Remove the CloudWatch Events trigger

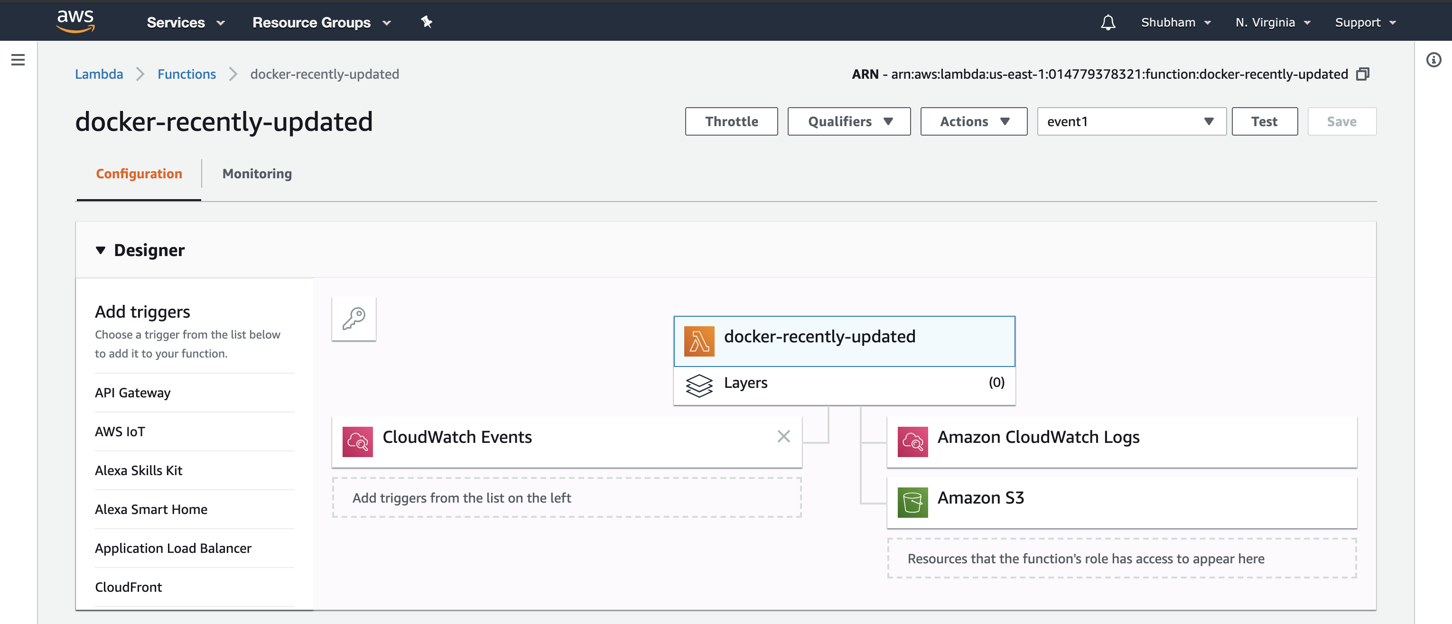pyautogui.click(x=783, y=436)
